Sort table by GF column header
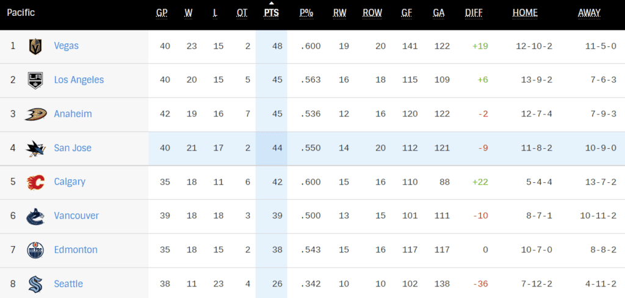This screenshot has height=298, width=625. coord(406,13)
